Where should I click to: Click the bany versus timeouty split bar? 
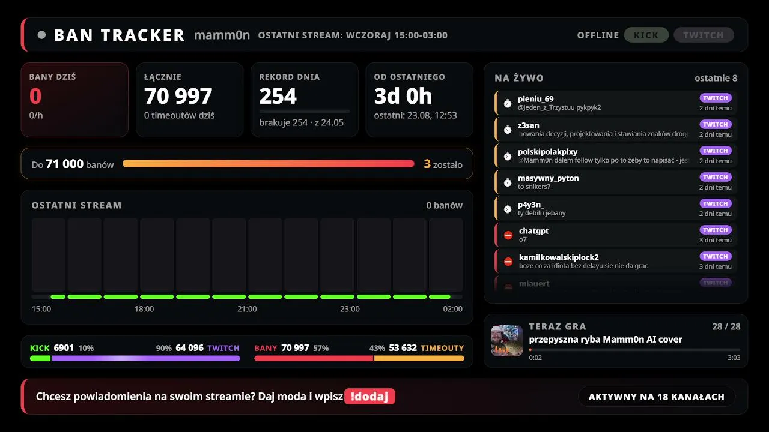[x=359, y=358]
